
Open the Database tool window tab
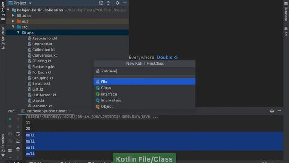click(x=286, y=11)
